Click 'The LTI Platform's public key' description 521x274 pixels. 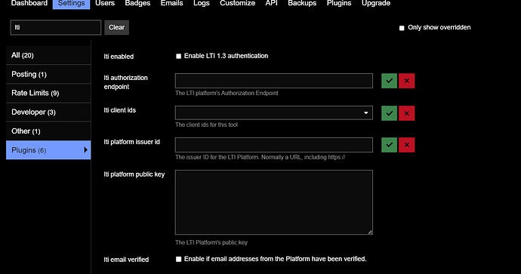[211, 242]
